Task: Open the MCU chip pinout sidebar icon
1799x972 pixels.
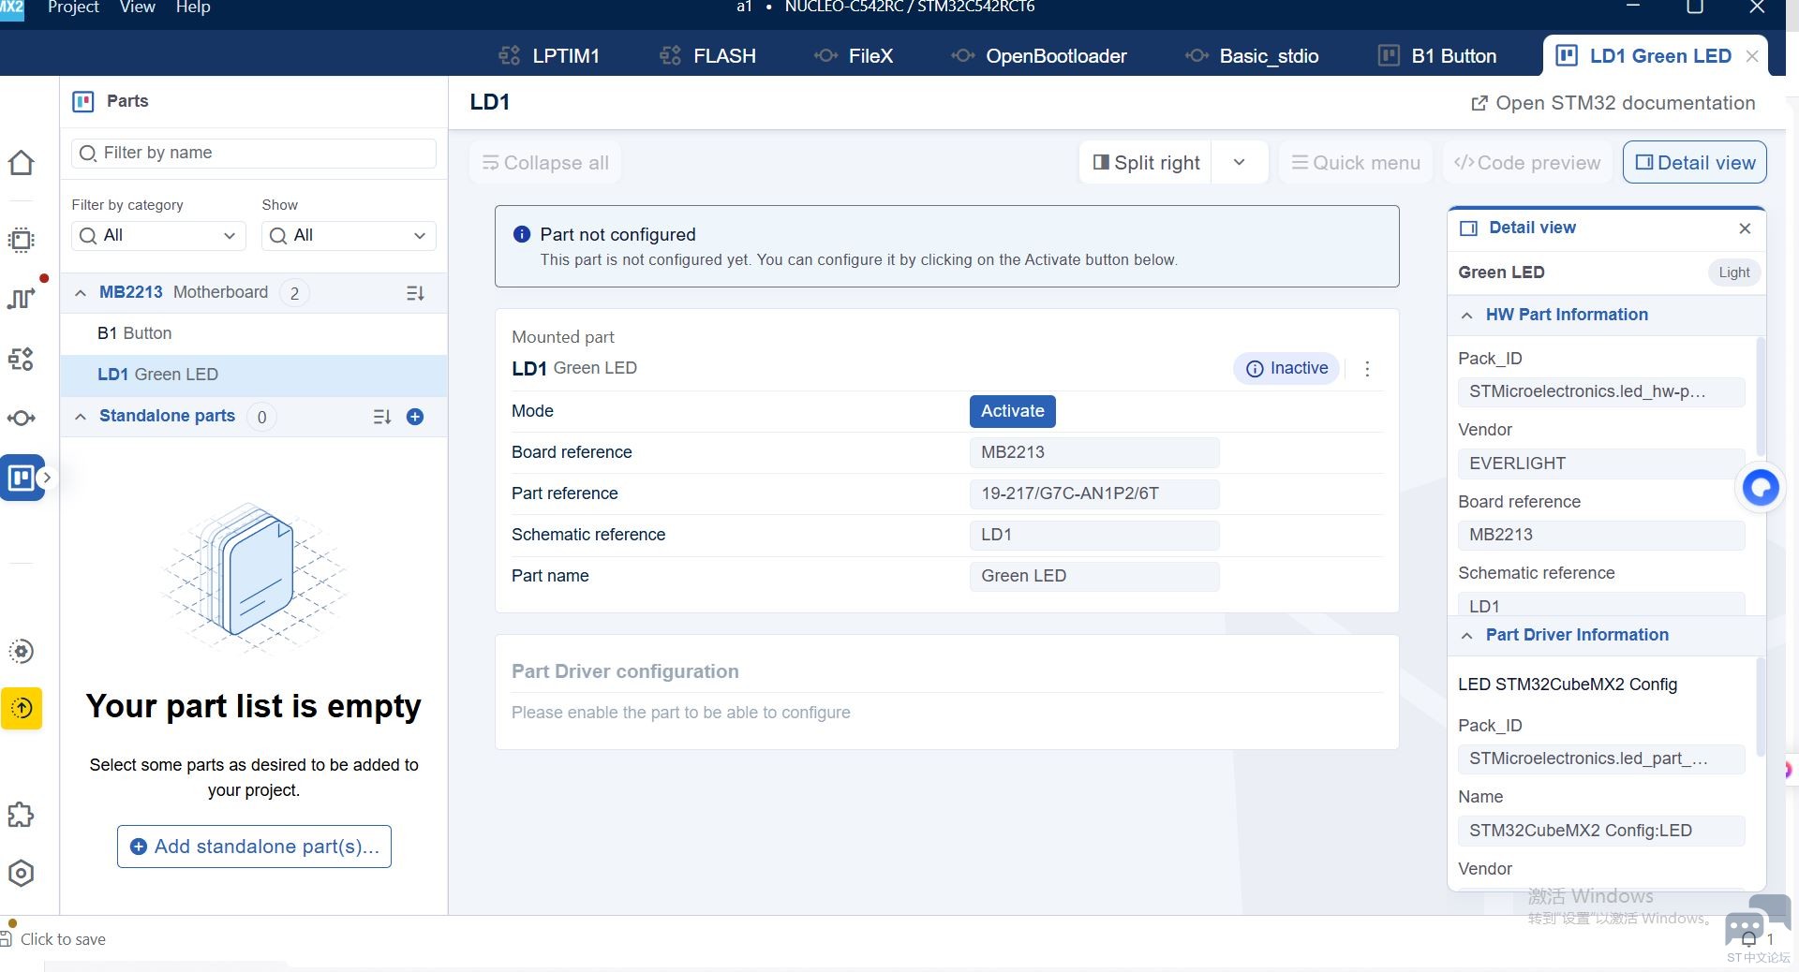Action: click(21, 240)
